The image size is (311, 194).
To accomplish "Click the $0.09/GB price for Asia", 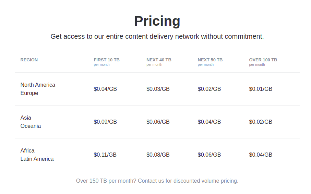I will (x=105, y=122).
